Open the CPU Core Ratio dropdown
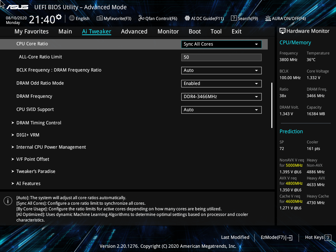This screenshot has width=336, height=252. click(221, 44)
